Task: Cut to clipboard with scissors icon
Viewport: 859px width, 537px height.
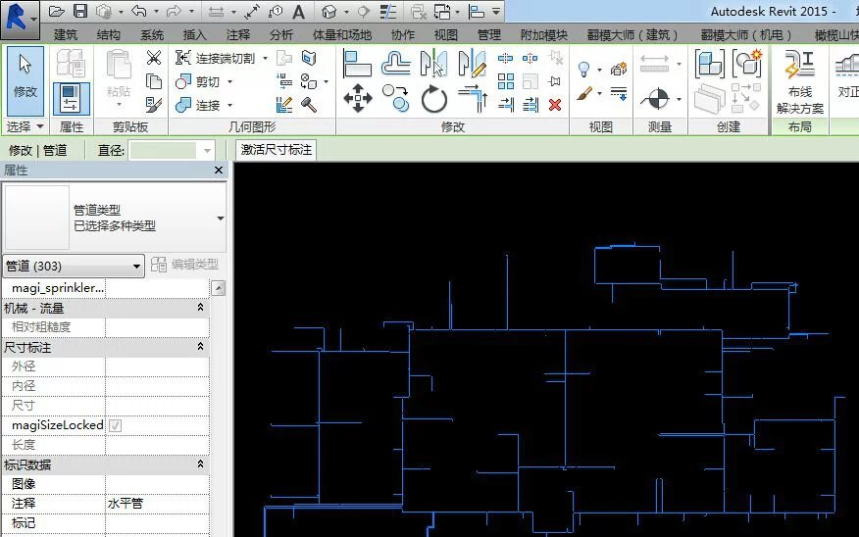Action: coord(154,58)
